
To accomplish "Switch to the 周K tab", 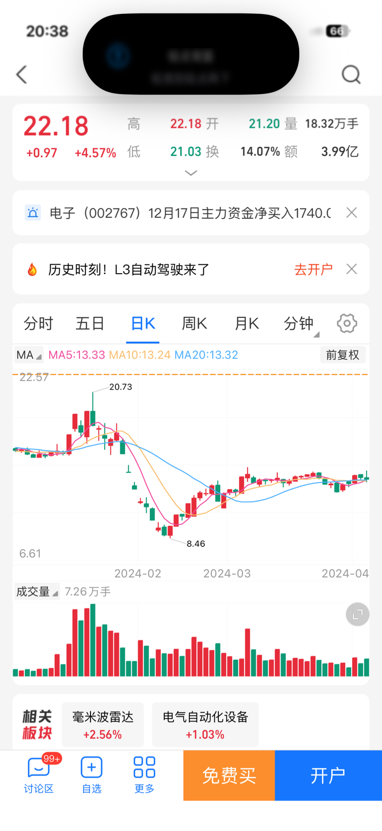I will pyautogui.click(x=194, y=324).
